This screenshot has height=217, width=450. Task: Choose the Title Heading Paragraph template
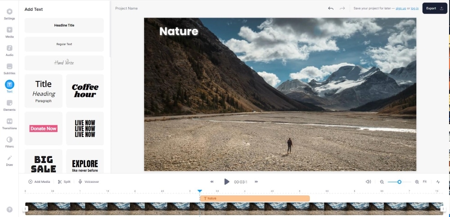click(x=43, y=91)
